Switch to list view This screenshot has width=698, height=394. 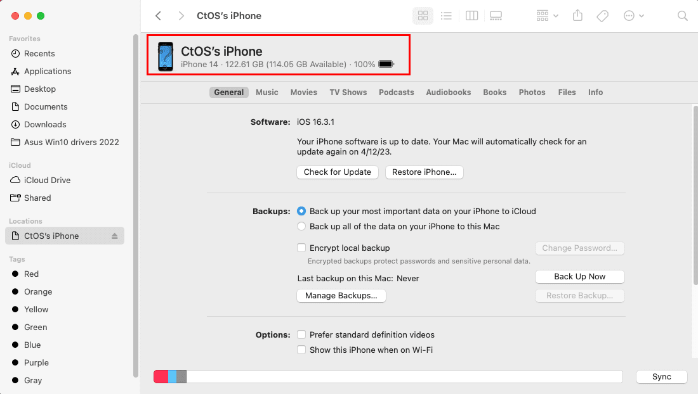tap(446, 16)
